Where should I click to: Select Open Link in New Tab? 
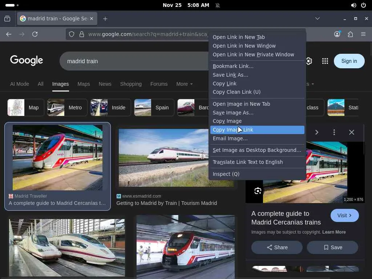click(257, 37)
